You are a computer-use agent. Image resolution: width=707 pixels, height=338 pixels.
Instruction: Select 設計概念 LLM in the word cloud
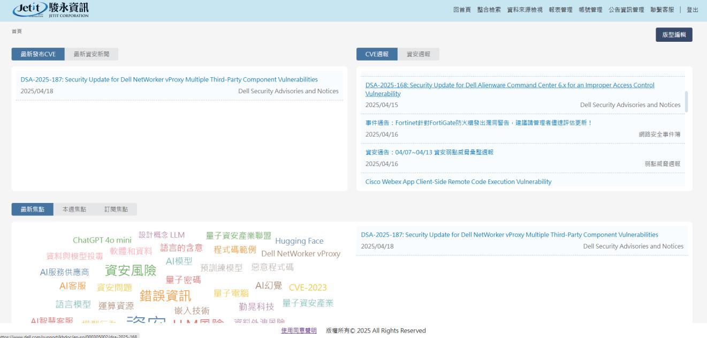(162, 235)
